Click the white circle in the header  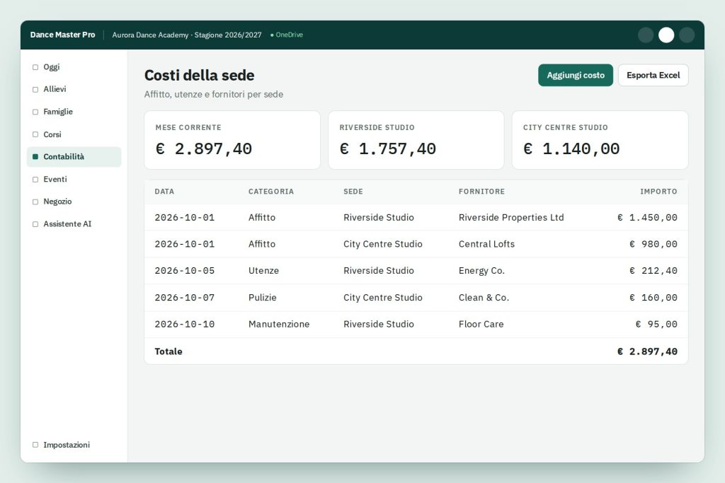tap(666, 35)
